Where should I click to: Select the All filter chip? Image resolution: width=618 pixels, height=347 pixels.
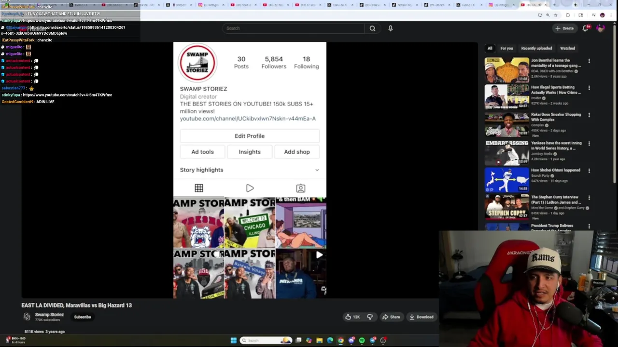tap(490, 48)
